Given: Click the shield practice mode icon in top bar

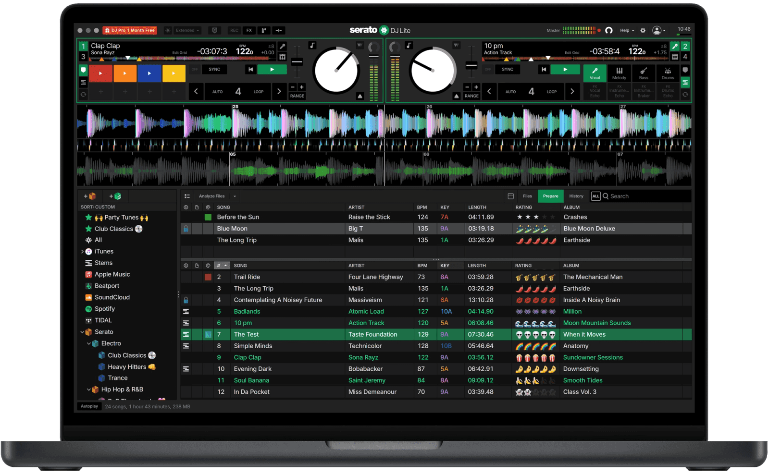Looking at the screenshot, I should coord(215,30).
